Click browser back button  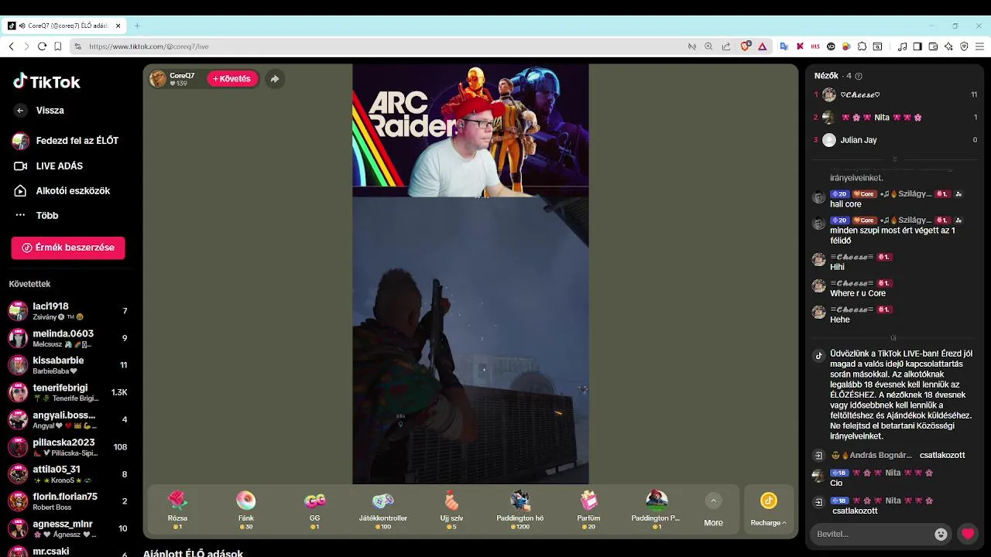(x=12, y=46)
